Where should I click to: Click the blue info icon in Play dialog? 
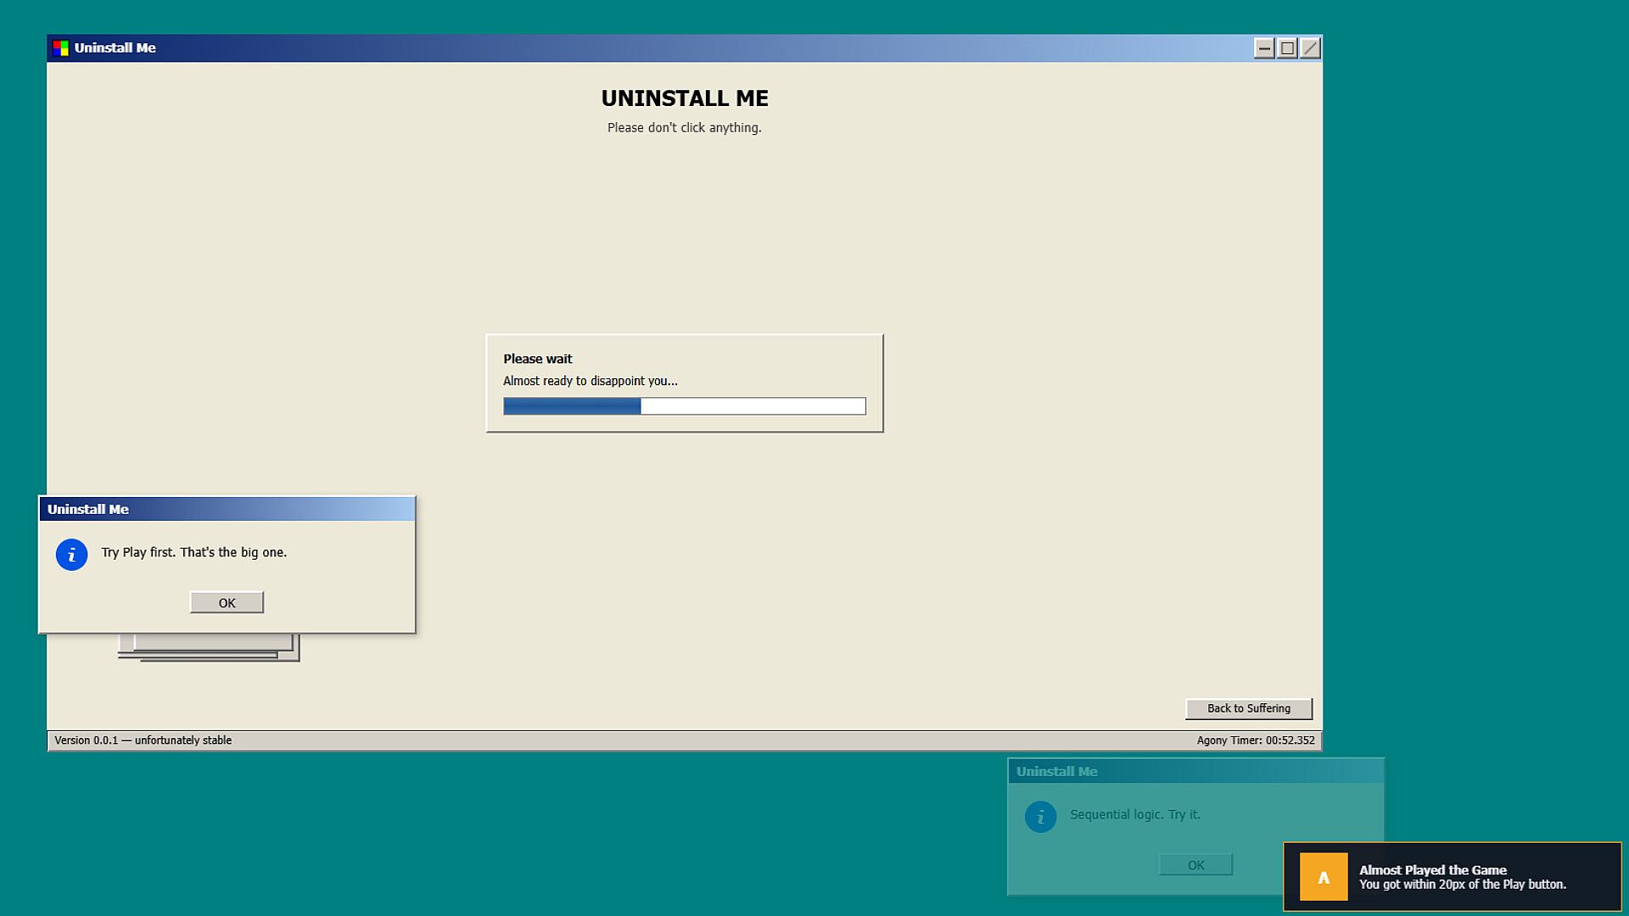click(x=72, y=555)
